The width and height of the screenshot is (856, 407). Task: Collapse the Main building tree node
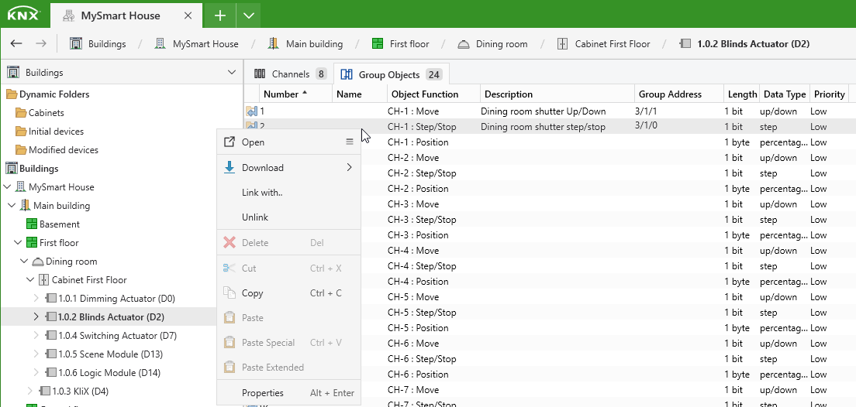pyautogui.click(x=12, y=205)
